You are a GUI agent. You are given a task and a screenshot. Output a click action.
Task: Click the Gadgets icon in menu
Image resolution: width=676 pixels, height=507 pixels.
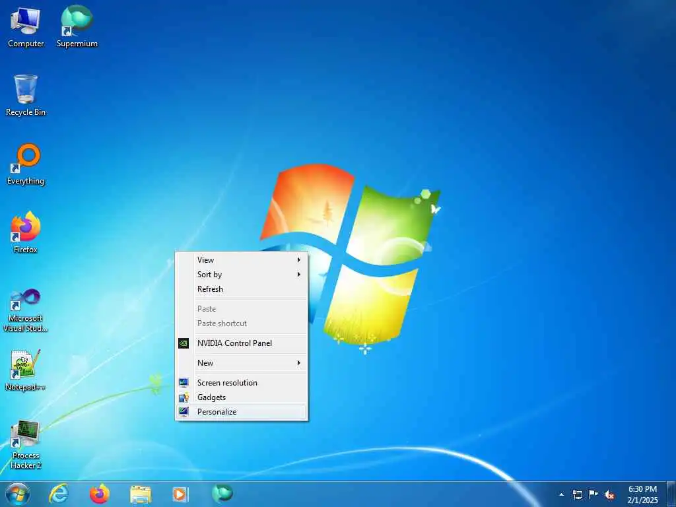[x=184, y=397]
